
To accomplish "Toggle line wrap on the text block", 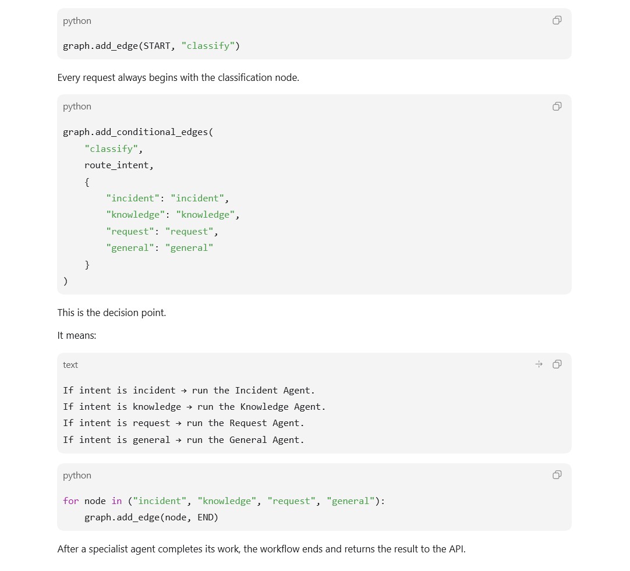I will 539,364.
